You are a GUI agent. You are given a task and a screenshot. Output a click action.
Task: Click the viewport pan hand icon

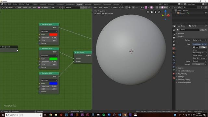pyautogui.click(x=155, y=12)
